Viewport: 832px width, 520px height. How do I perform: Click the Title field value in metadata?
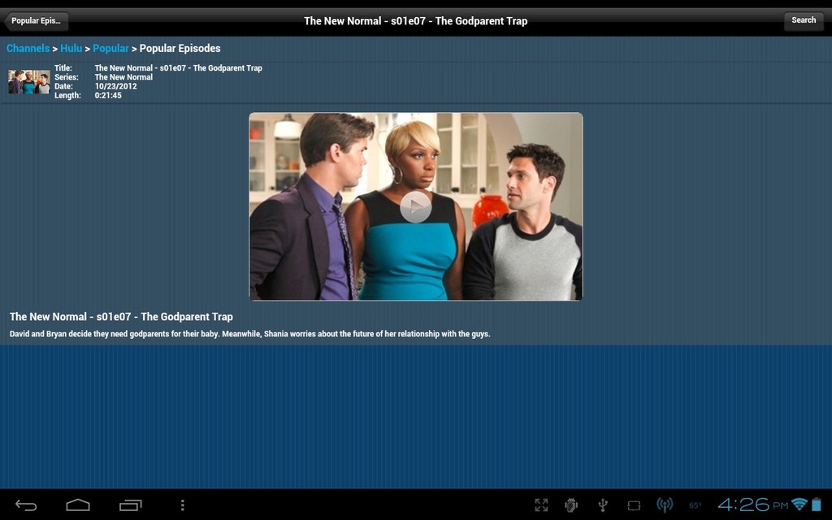[x=178, y=68]
